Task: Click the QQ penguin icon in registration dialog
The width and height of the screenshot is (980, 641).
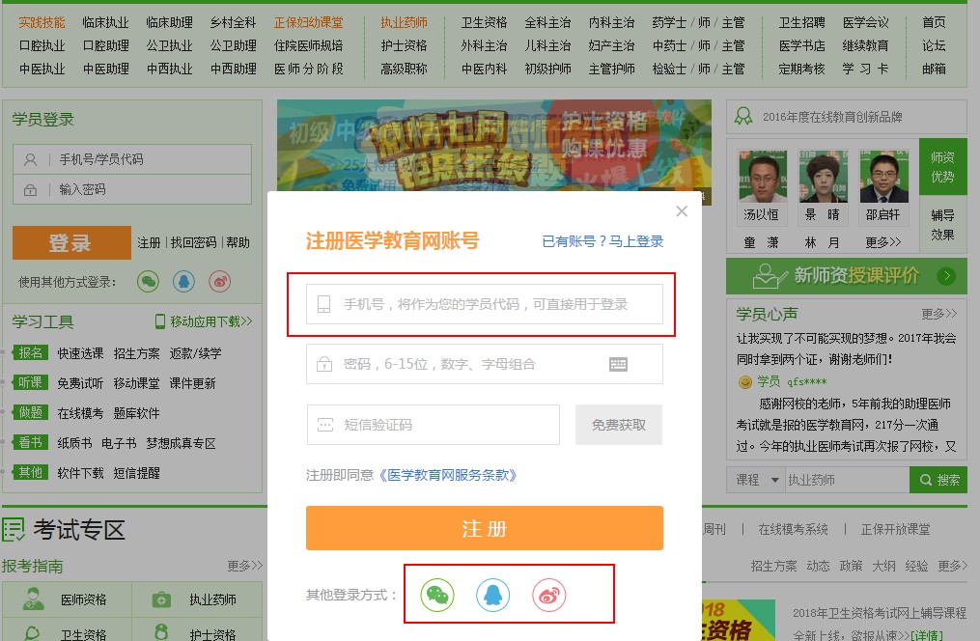Action: pos(492,595)
